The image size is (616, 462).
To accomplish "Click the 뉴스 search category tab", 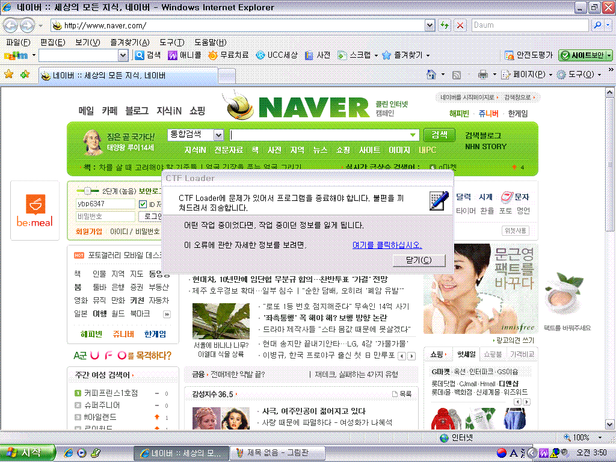I will [320, 150].
